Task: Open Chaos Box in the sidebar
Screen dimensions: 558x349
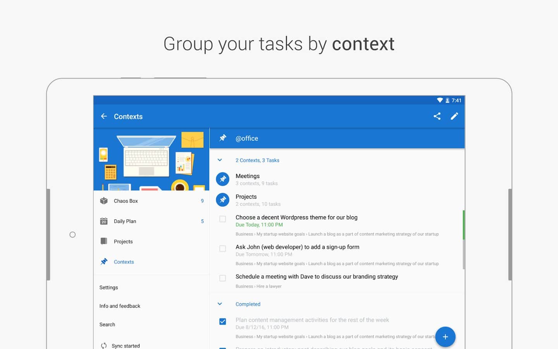Action: click(x=126, y=201)
